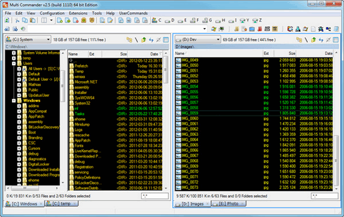Sort left panel by Size column

click(x=115, y=54)
